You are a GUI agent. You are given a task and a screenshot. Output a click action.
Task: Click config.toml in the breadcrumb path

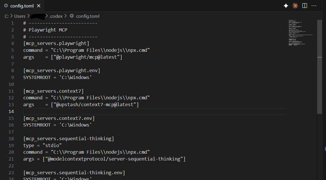point(88,16)
